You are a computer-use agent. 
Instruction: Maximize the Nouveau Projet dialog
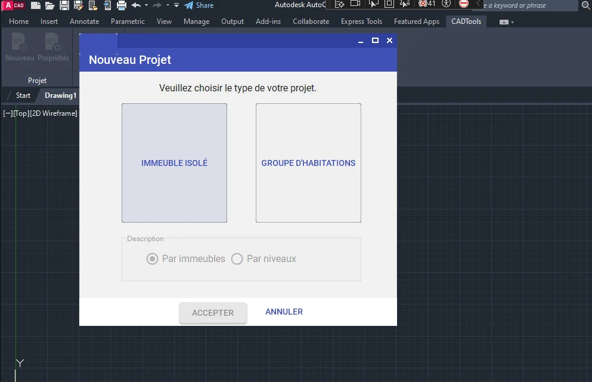tap(375, 41)
